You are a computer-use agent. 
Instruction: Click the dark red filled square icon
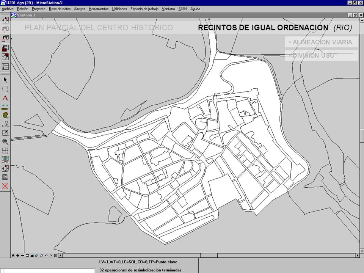coord(5,48)
